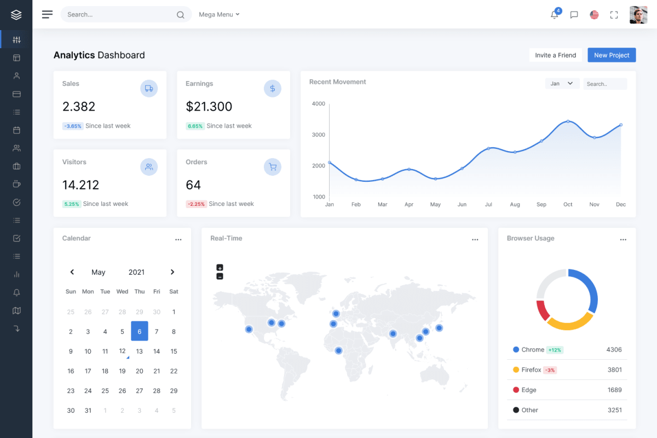
Task: Click the May month label in the calendar
Action: point(99,272)
